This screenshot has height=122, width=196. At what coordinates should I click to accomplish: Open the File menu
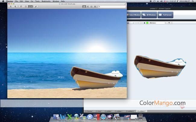point(16,1)
